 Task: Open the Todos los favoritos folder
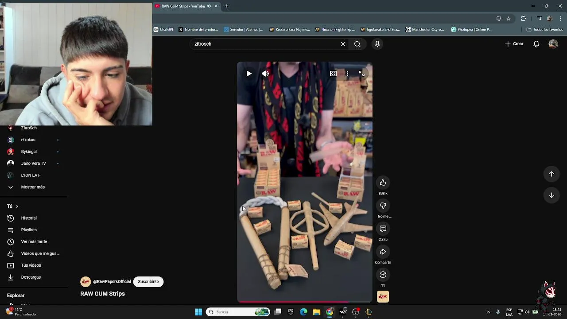tap(545, 30)
